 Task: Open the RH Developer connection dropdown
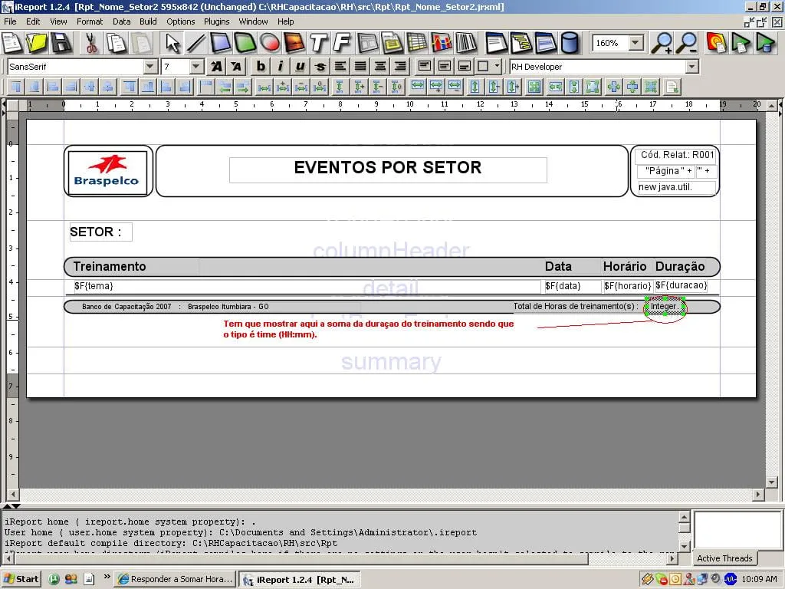point(692,67)
